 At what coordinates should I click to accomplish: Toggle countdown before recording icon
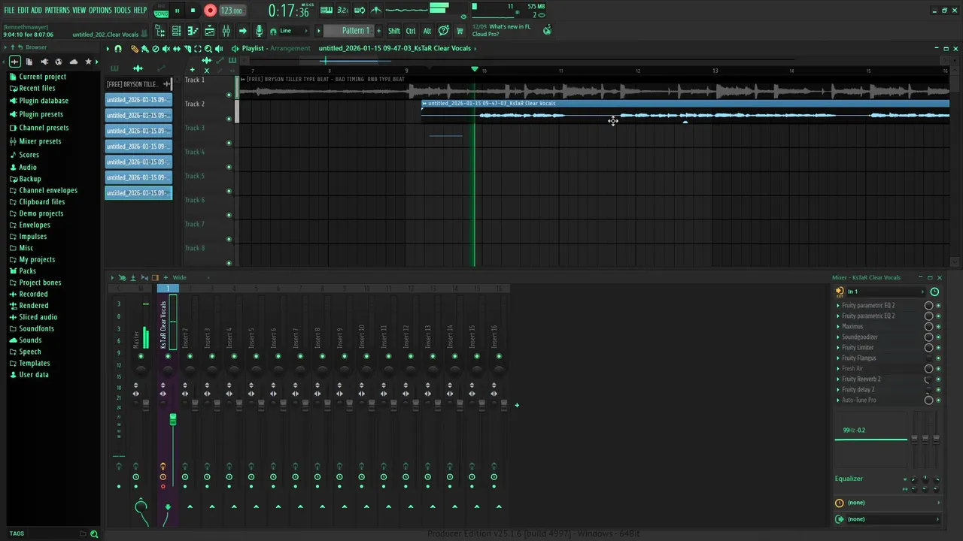[342, 10]
